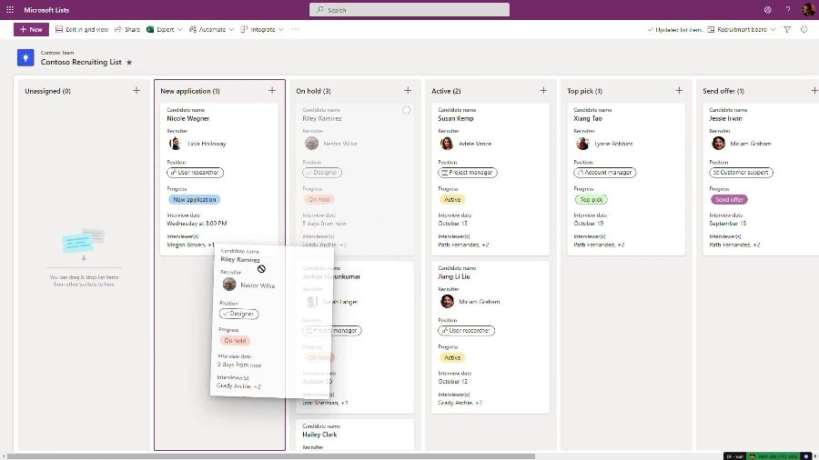Add item to Active column
The height and width of the screenshot is (460, 819).
pyautogui.click(x=543, y=90)
